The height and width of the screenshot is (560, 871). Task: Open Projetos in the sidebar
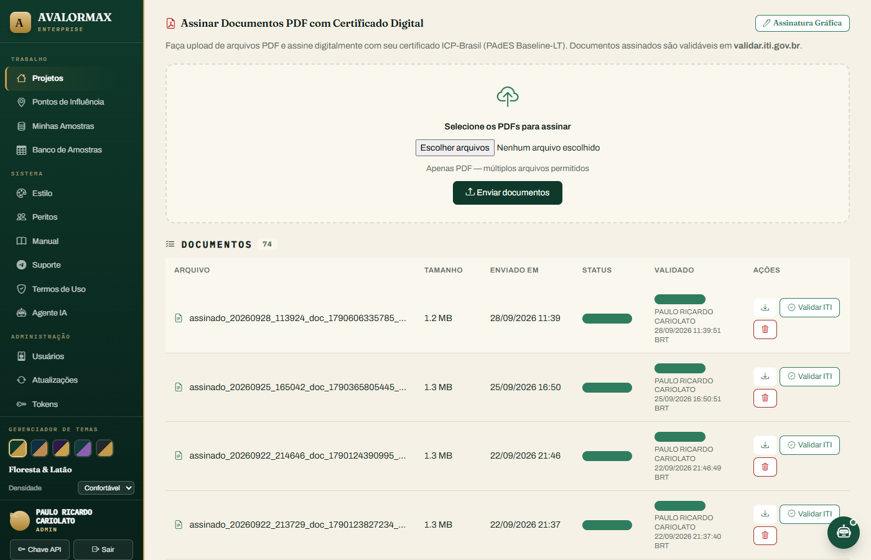pyautogui.click(x=72, y=78)
